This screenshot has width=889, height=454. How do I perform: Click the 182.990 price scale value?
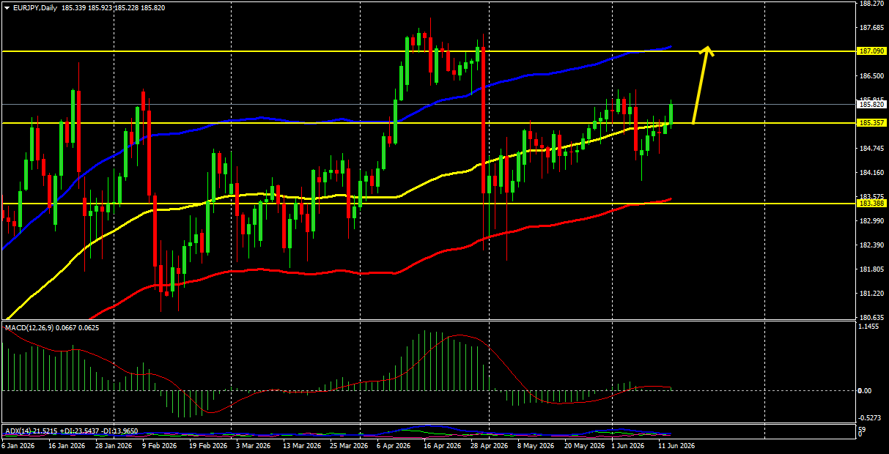tap(872, 221)
